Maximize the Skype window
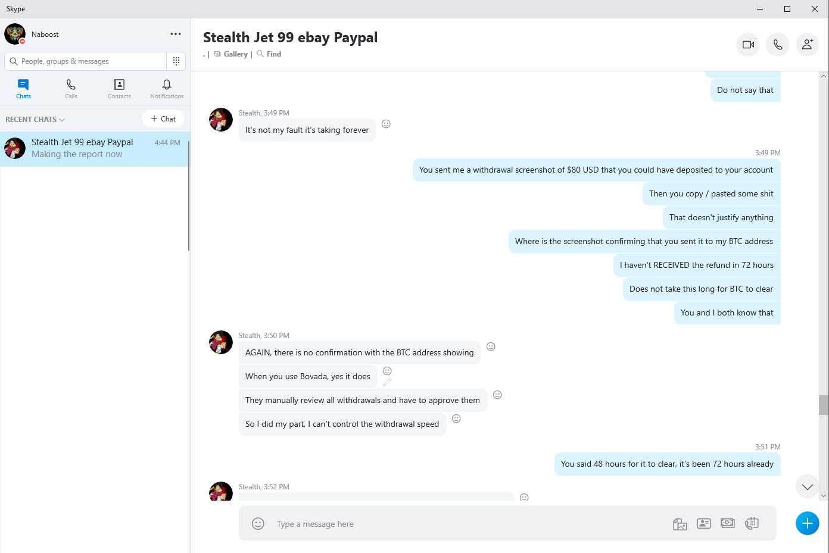Viewport: 829px width, 553px height. point(787,9)
